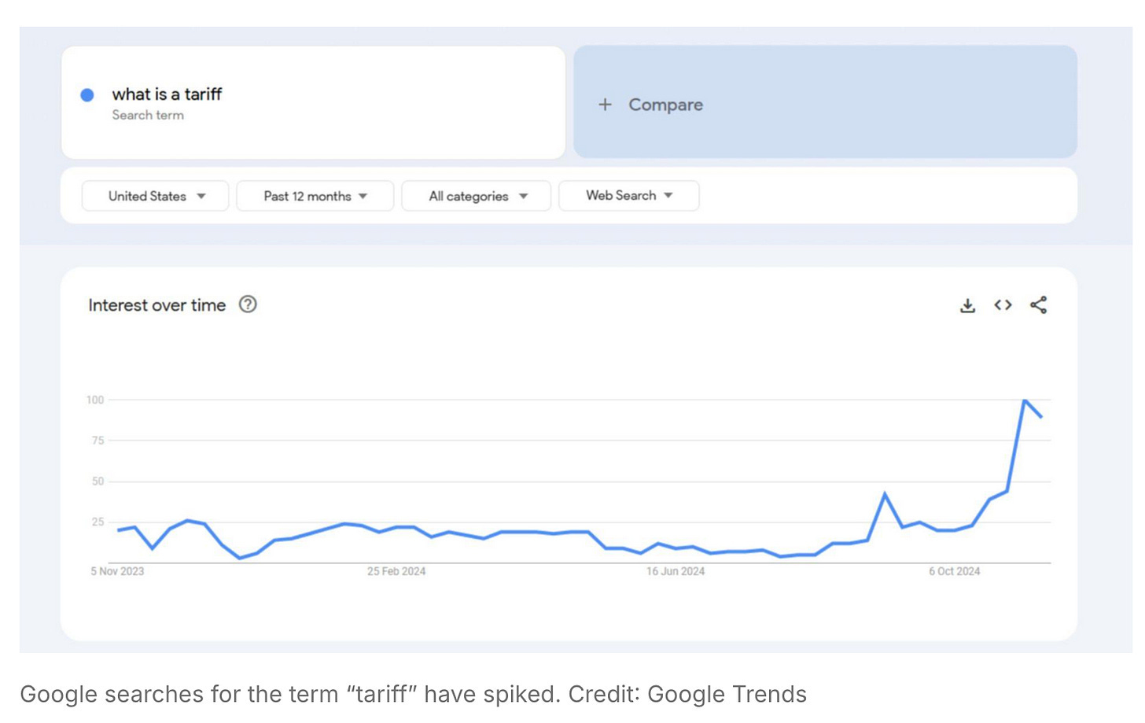Expand the Web Search type dropdown

[628, 196]
